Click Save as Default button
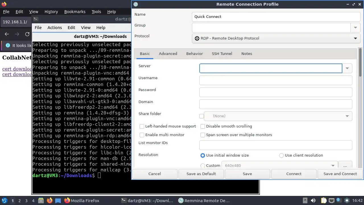Screen dimensions: 364x205 201,174
